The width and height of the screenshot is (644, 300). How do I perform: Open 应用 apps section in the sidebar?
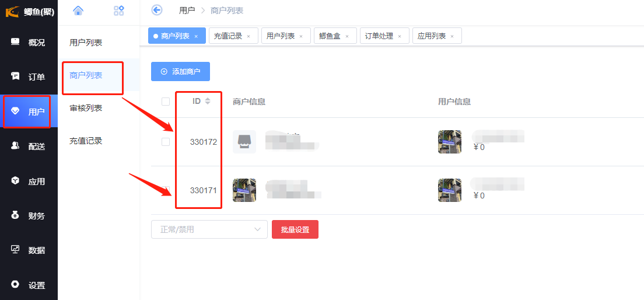tap(29, 182)
